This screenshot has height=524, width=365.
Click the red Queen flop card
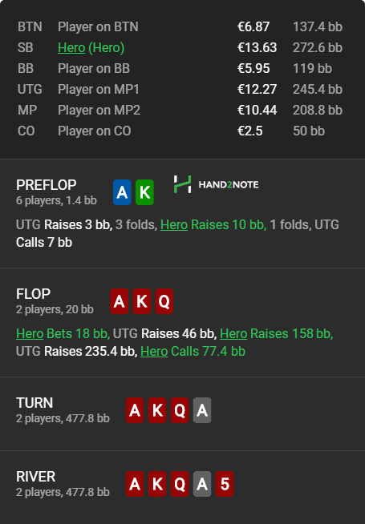click(164, 301)
